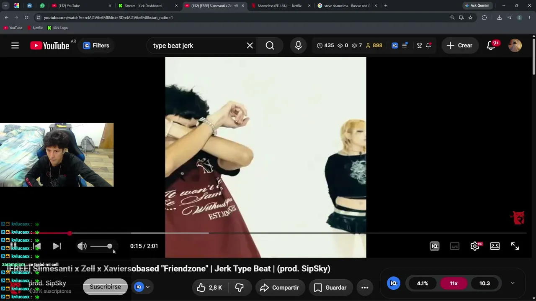Open the Netflix bookmark
536x301 pixels.
(x=35, y=28)
